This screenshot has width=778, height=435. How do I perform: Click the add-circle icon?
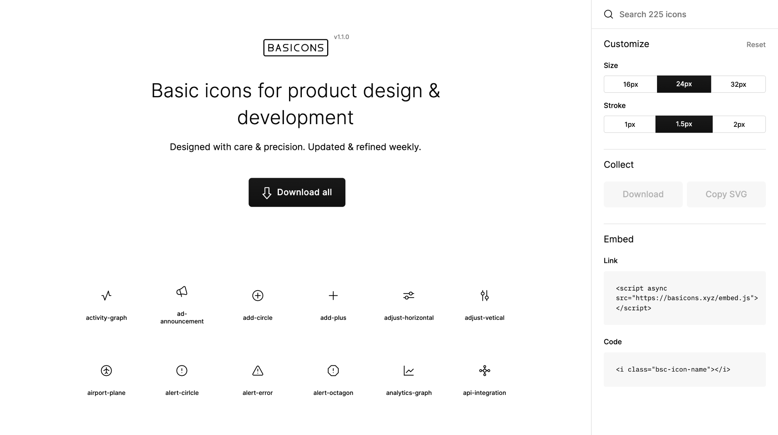coord(258,296)
